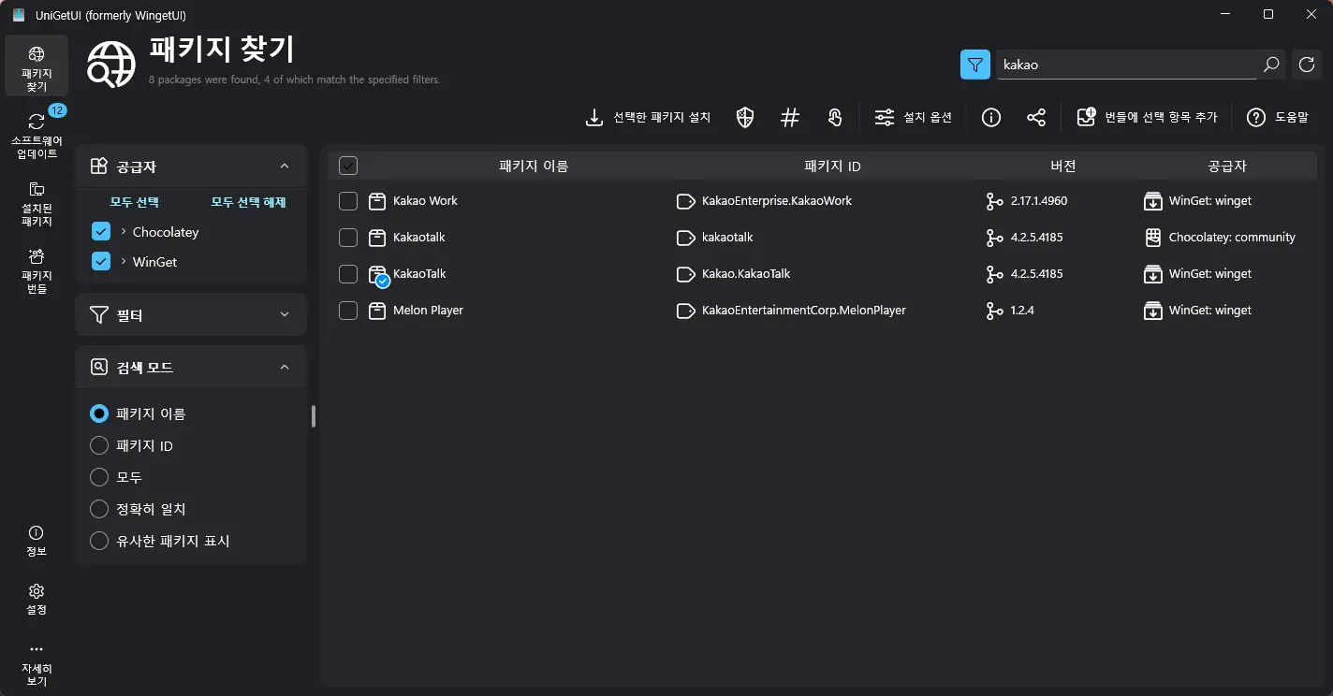Select 패키지 ID search mode radio

pyautogui.click(x=99, y=445)
